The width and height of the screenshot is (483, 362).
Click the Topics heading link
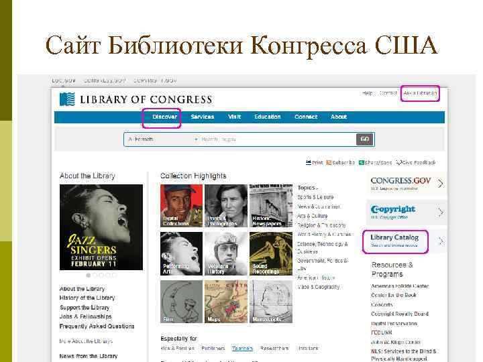307,188
